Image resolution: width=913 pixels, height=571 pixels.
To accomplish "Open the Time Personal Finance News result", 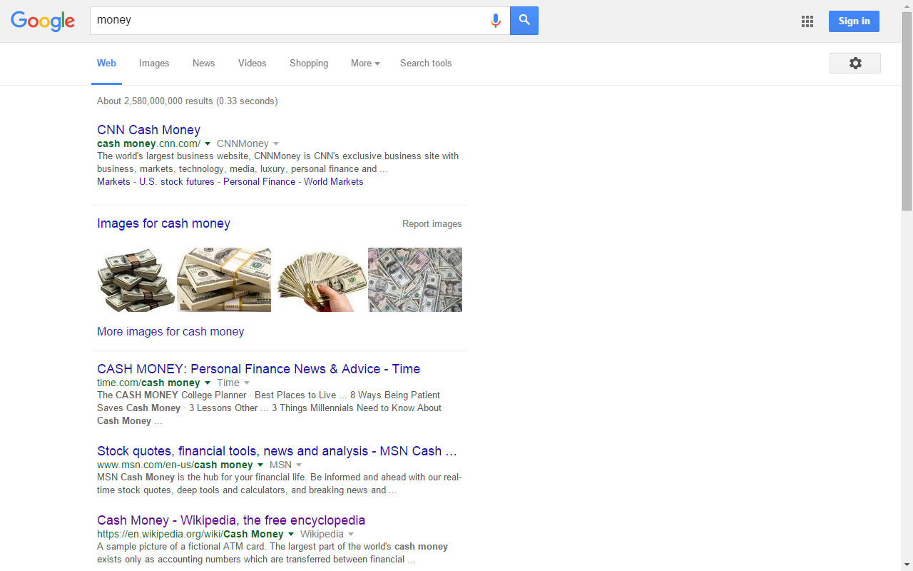I will tap(258, 369).
